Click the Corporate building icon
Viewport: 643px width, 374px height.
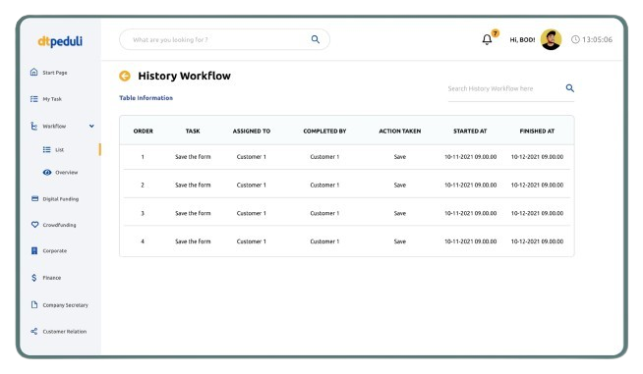34,250
